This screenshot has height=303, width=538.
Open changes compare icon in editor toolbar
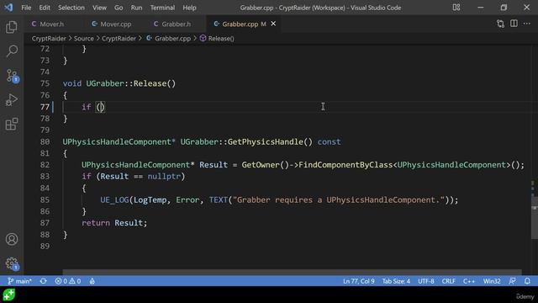[x=500, y=24]
